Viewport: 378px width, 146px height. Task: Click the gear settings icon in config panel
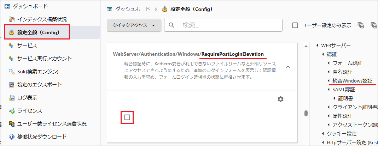pos(280,99)
